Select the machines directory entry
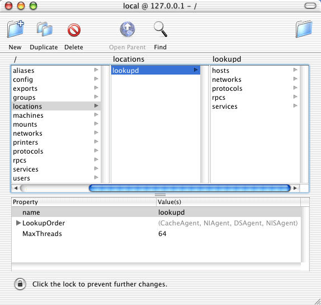Image resolution: width=321 pixels, height=305 pixels. click(56, 115)
